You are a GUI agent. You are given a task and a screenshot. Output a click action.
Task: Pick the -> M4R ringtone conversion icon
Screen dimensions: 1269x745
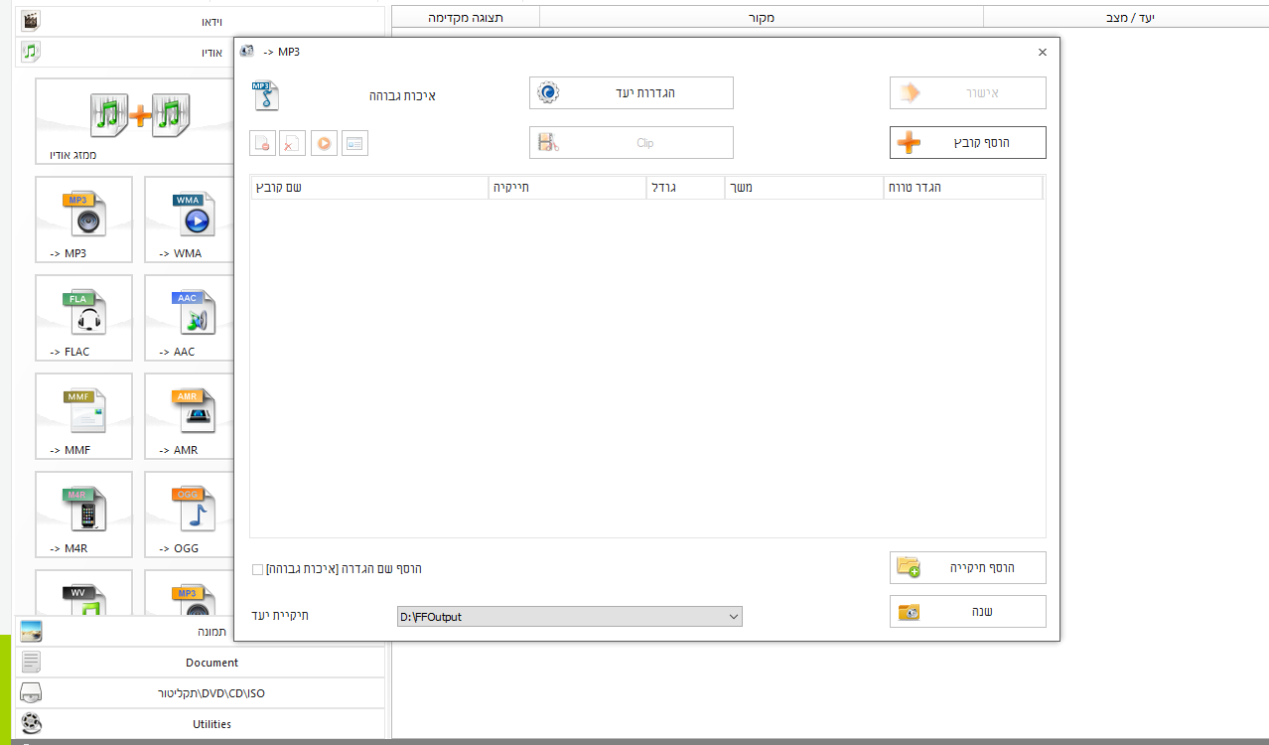[x=83, y=515]
